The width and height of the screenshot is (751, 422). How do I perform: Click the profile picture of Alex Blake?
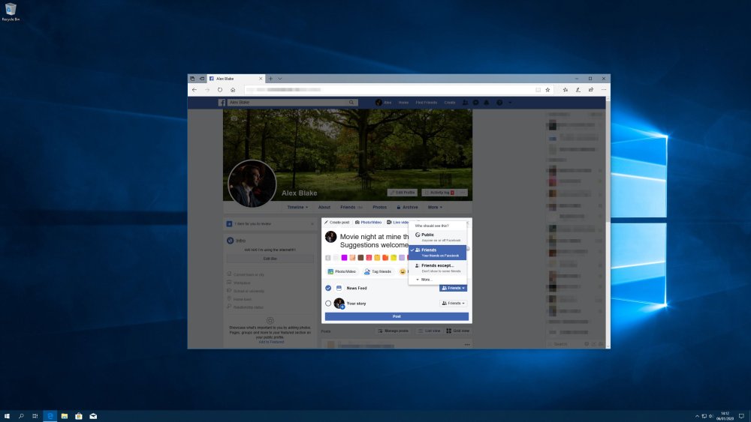click(252, 184)
